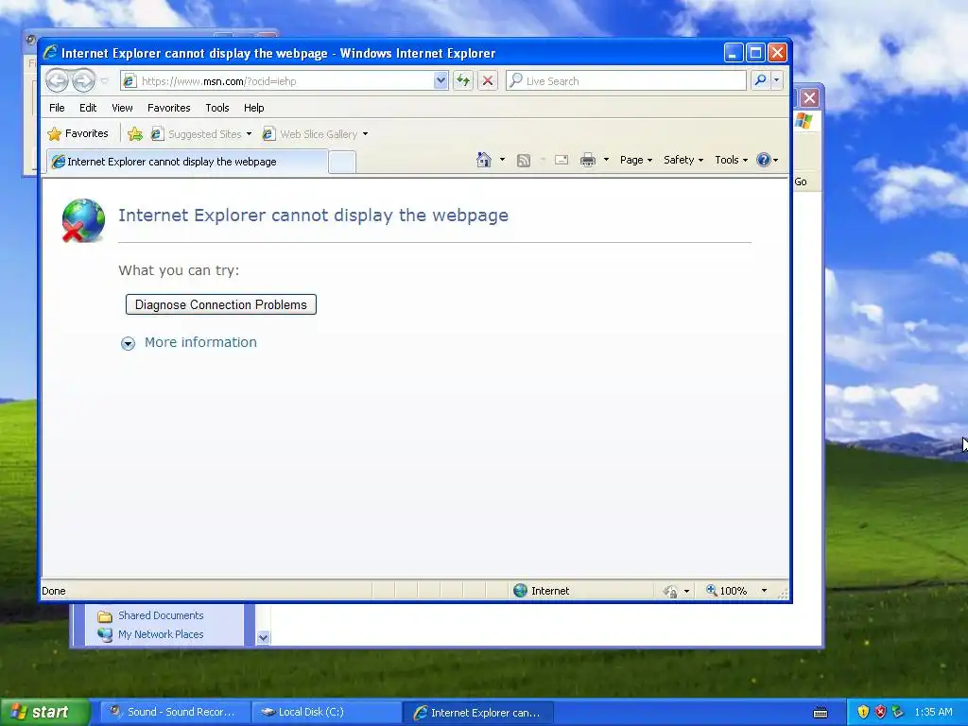This screenshot has width=968, height=726.
Task: Click the More information link text
Action: click(x=200, y=342)
